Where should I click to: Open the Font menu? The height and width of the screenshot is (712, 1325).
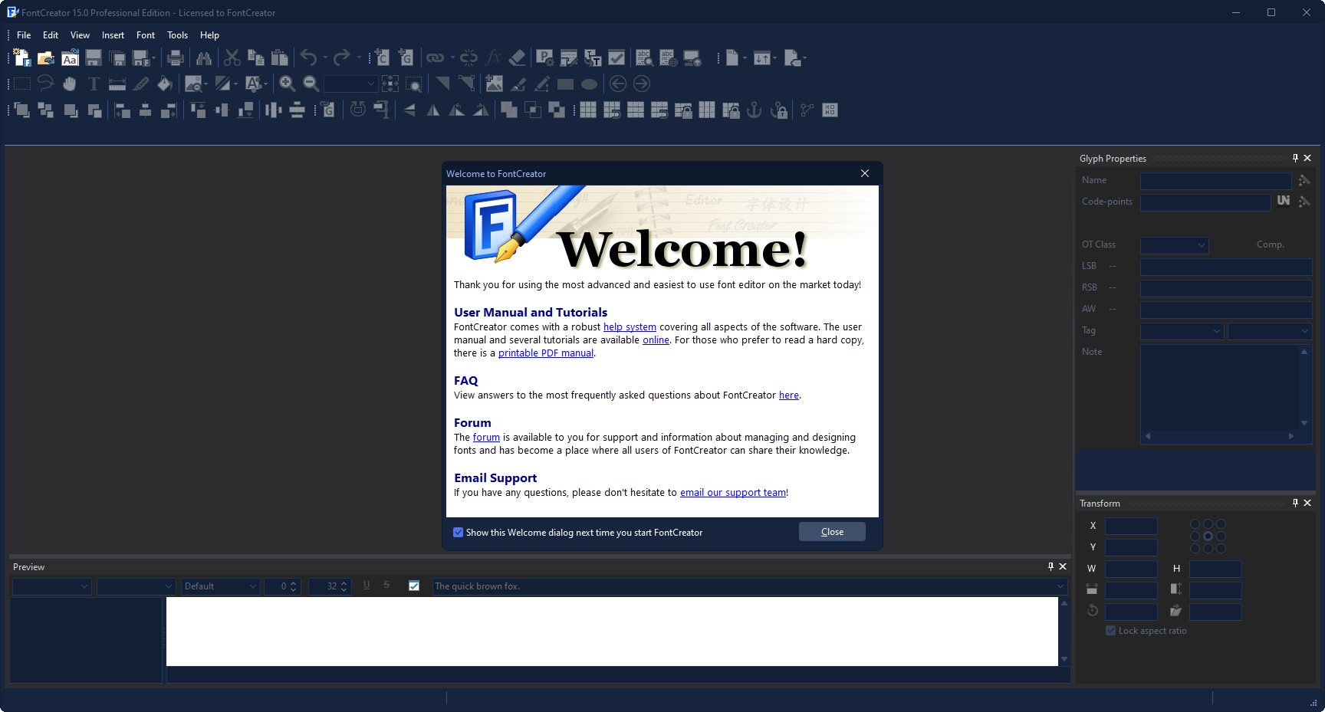(146, 35)
